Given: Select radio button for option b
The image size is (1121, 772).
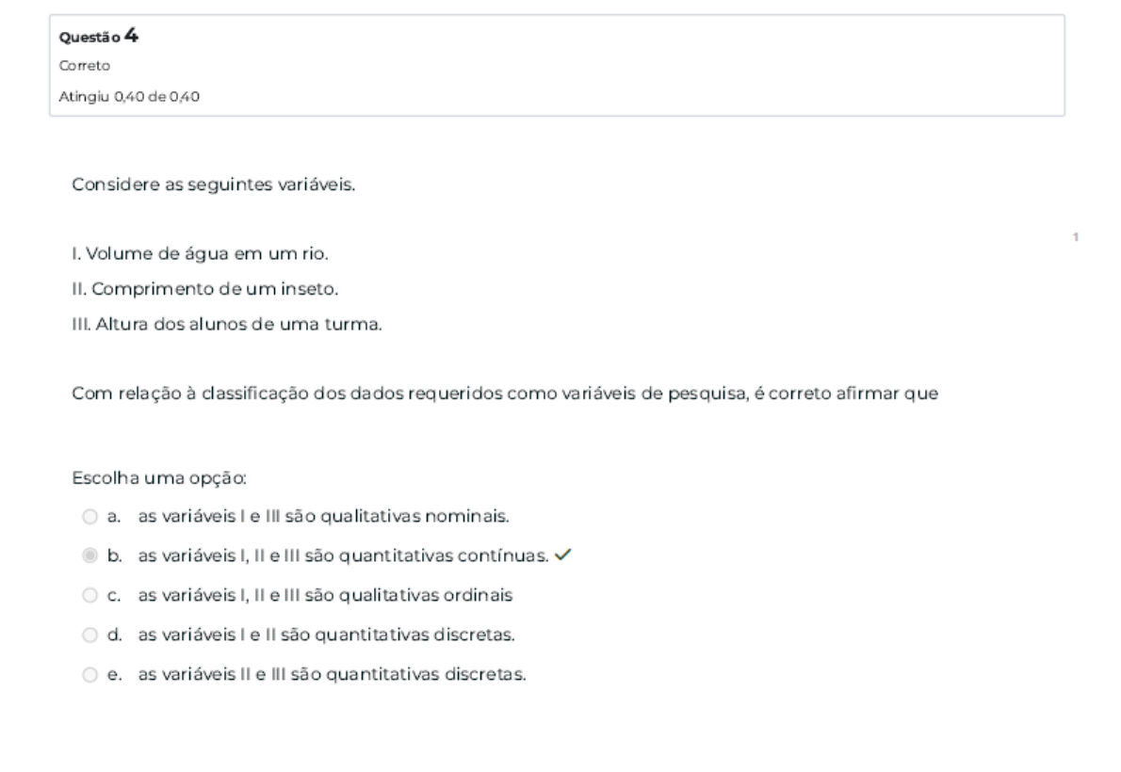Looking at the screenshot, I should point(89,555).
